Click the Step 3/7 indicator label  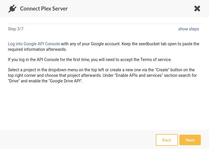[16, 29]
